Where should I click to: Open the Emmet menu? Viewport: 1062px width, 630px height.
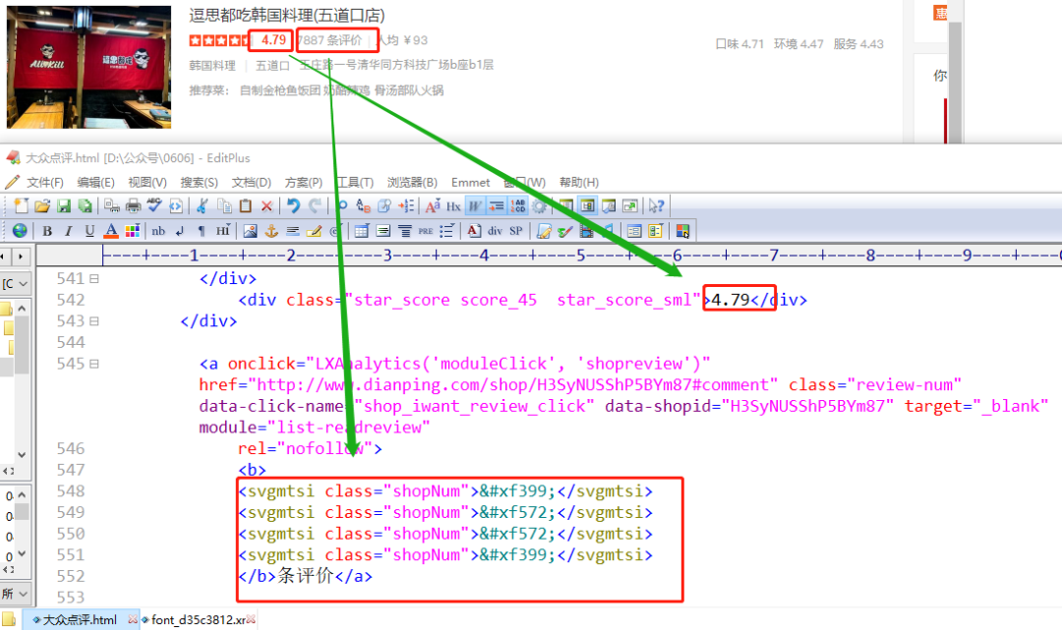click(x=470, y=183)
